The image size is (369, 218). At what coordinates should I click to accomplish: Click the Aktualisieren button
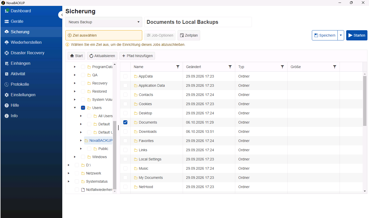(102, 56)
